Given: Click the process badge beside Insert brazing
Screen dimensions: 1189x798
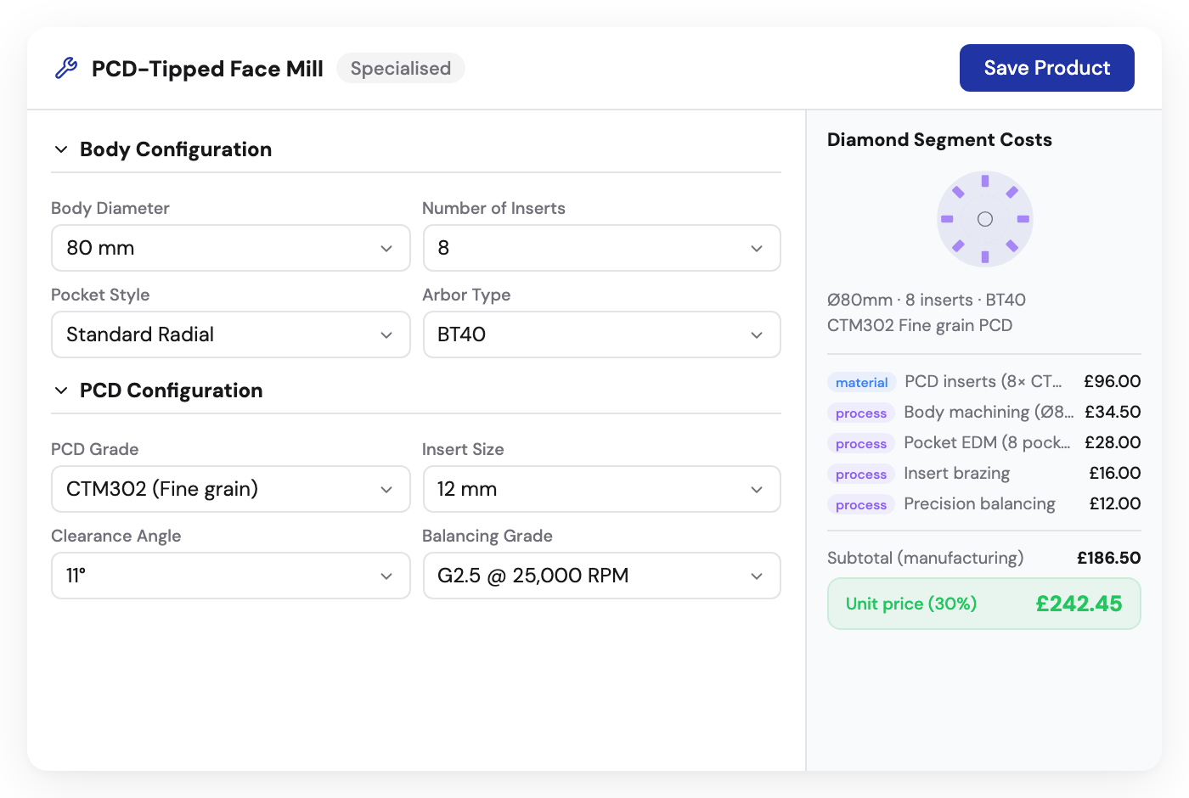Looking at the screenshot, I should [x=860, y=474].
